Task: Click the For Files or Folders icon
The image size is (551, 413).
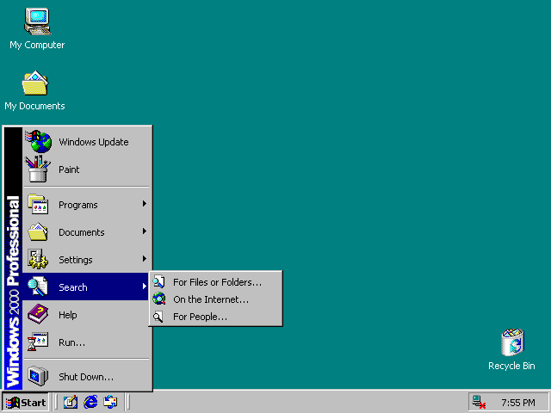Action: (x=158, y=281)
